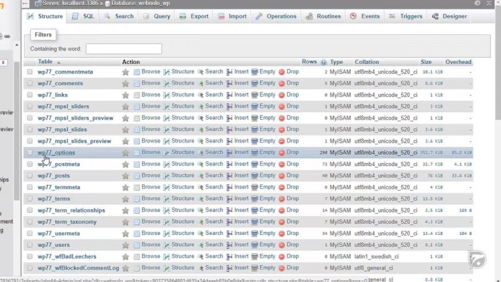Go to the Operations tab

[x=276, y=16]
